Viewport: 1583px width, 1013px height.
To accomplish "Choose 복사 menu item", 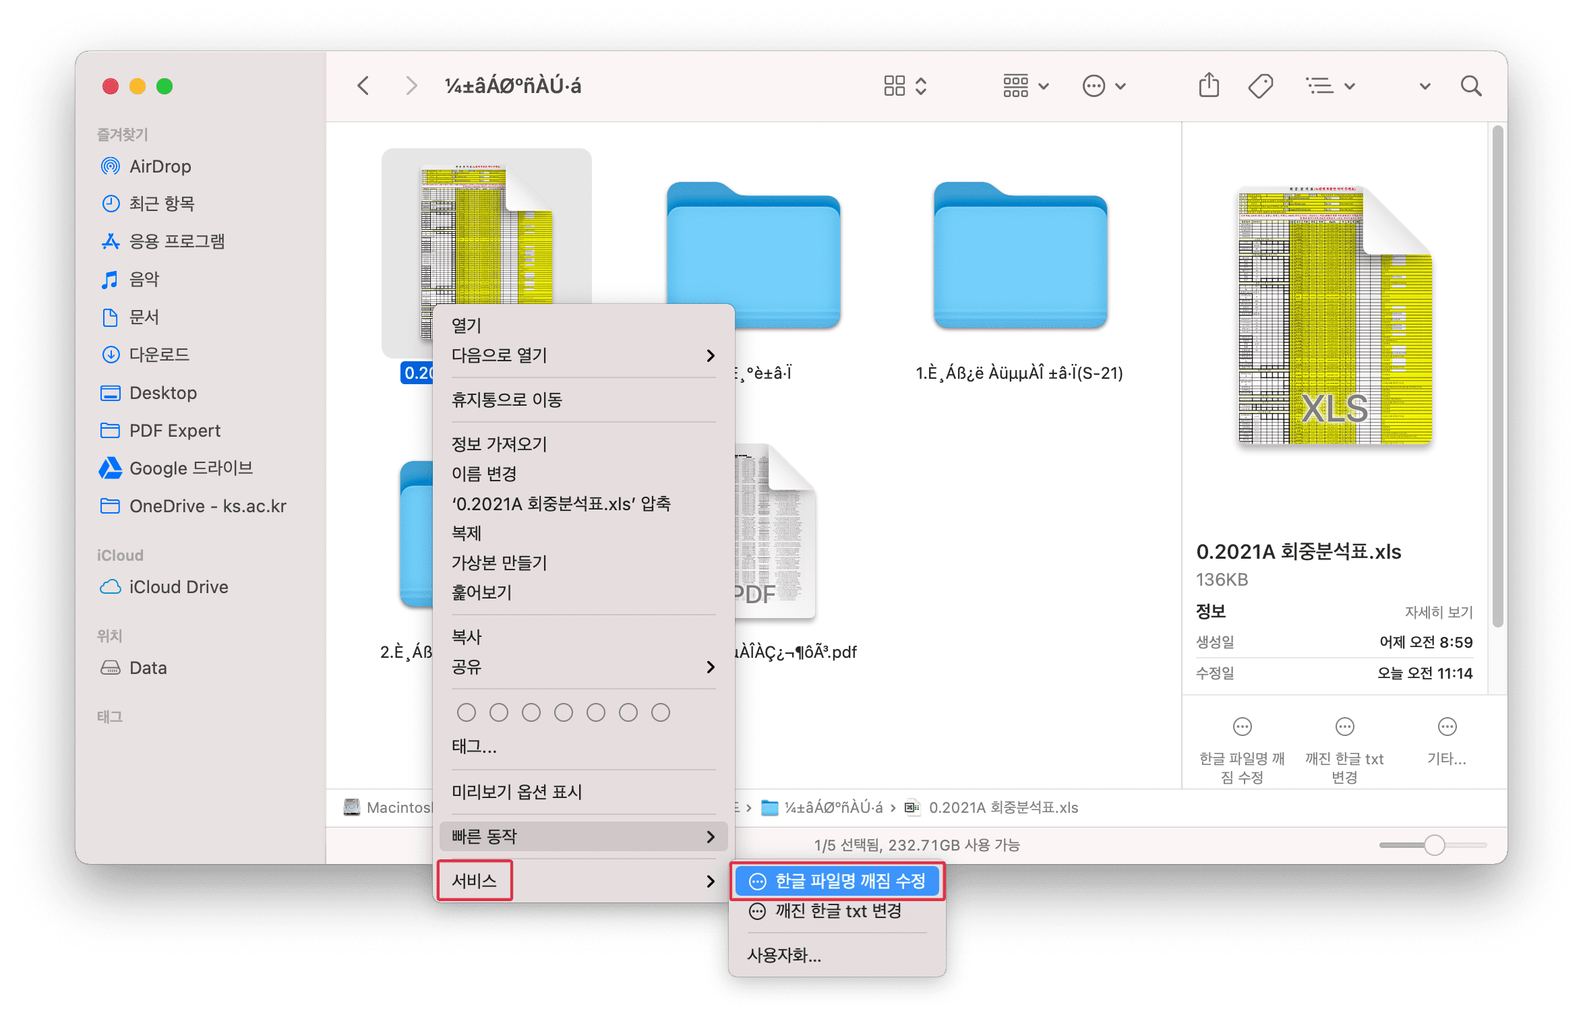I will [x=584, y=637].
